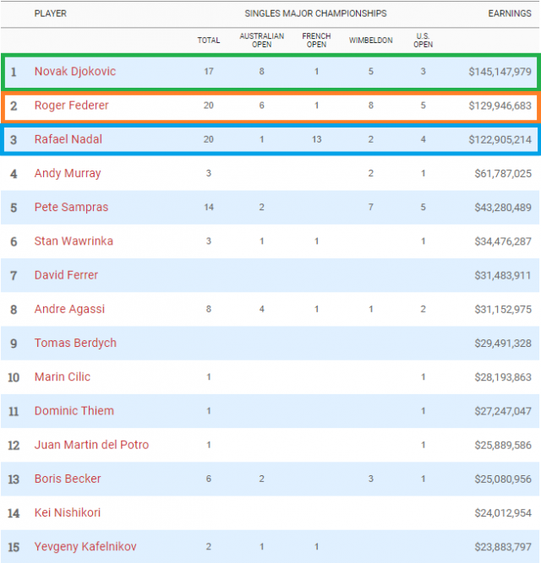Click the TOTAL sub-header
The width and height of the screenshot is (541, 563).
209,41
